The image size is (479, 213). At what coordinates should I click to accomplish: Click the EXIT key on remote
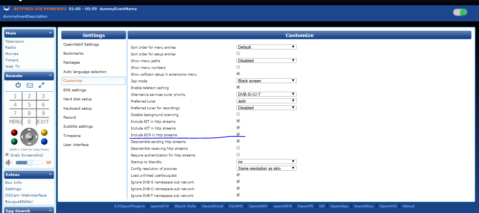pyautogui.click(x=43, y=122)
